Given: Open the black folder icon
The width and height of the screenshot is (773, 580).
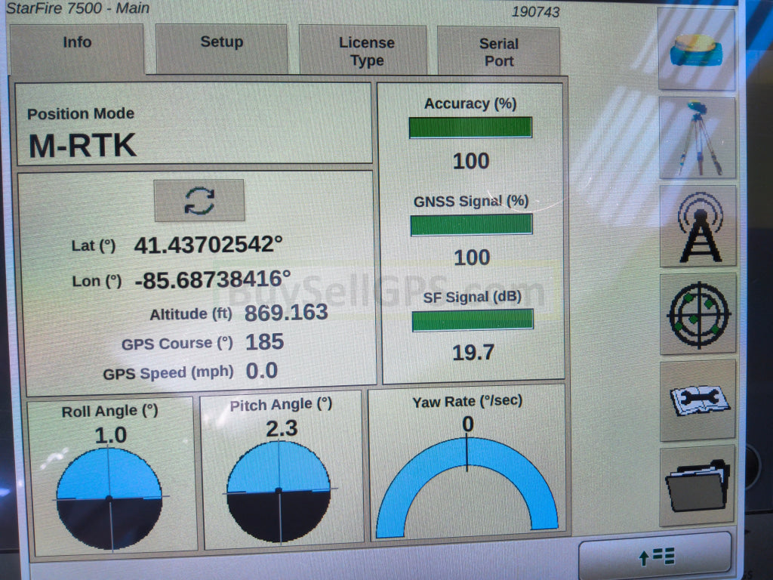Looking at the screenshot, I should [697, 486].
